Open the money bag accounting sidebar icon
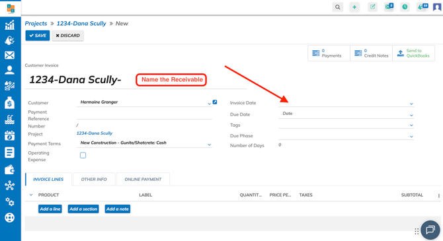443x241 pixels. tap(10, 103)
